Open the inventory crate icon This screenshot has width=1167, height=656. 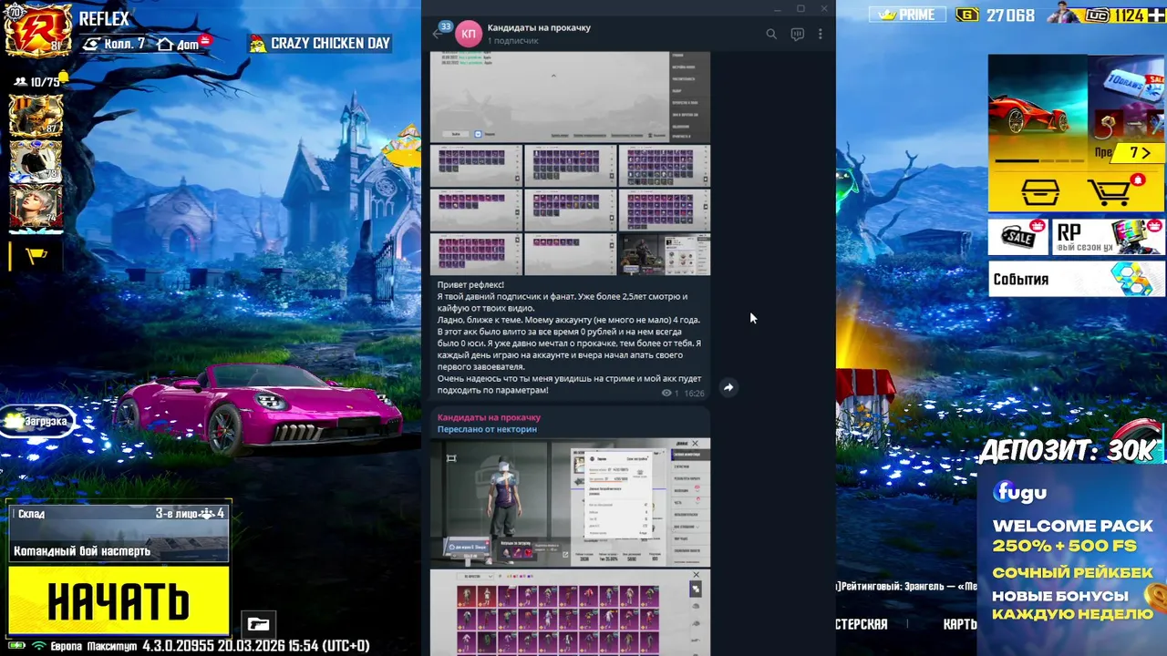1039,193
